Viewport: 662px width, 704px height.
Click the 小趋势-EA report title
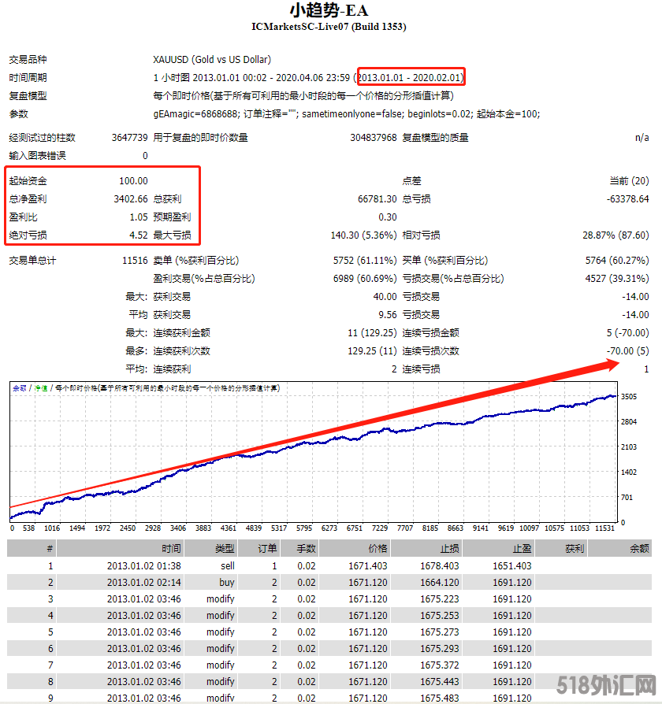pyautogui.click(x=329, y=10)
